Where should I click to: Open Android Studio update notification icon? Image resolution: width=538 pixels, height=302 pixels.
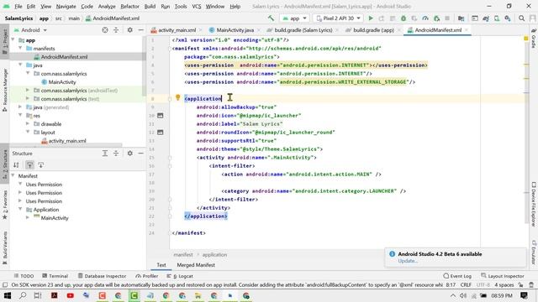pos(393,254)
